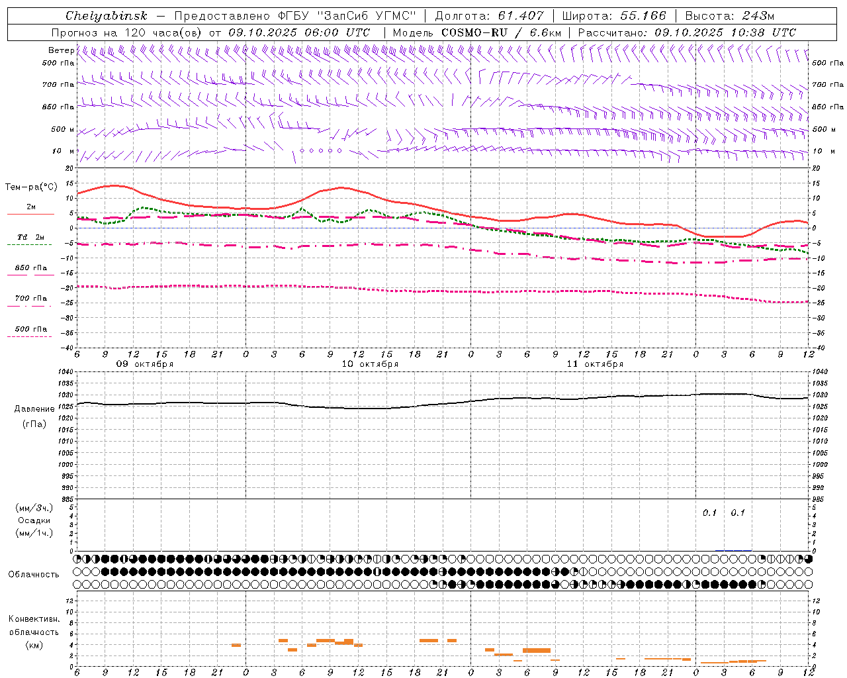The width and height of the screenshot is (847, 678).
Task: Click the Облачность cloud cover label
Action: (x=34, y=574)
